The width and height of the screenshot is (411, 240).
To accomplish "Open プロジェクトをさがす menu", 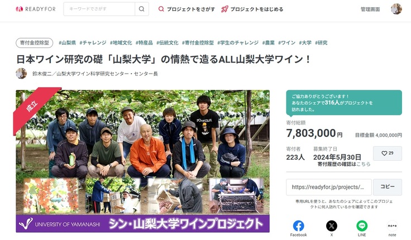I will pyautogui.click(x=187, y=9).
